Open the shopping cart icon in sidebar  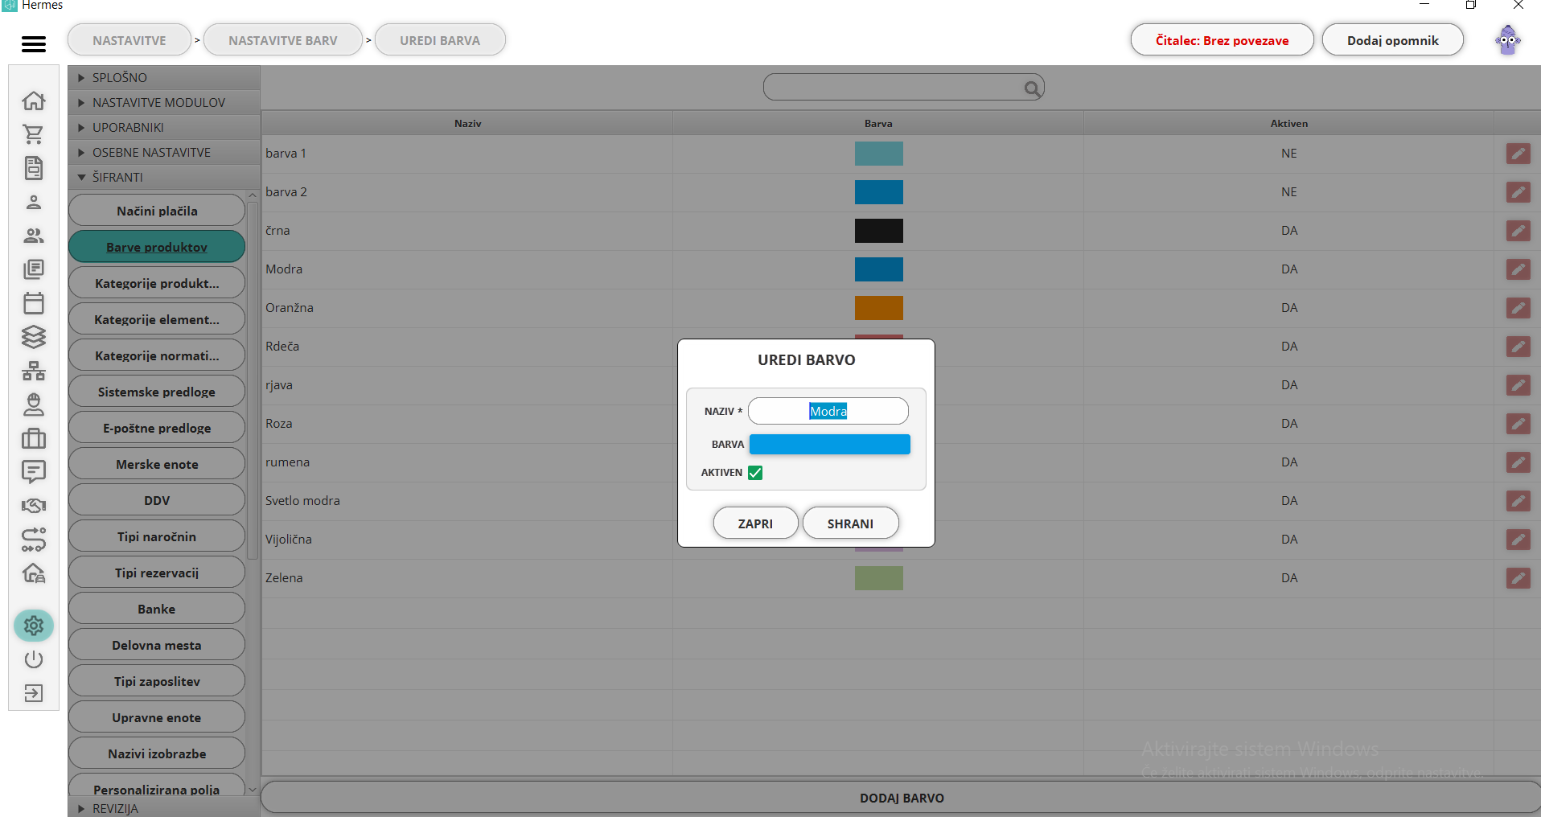tap(34, 134)
